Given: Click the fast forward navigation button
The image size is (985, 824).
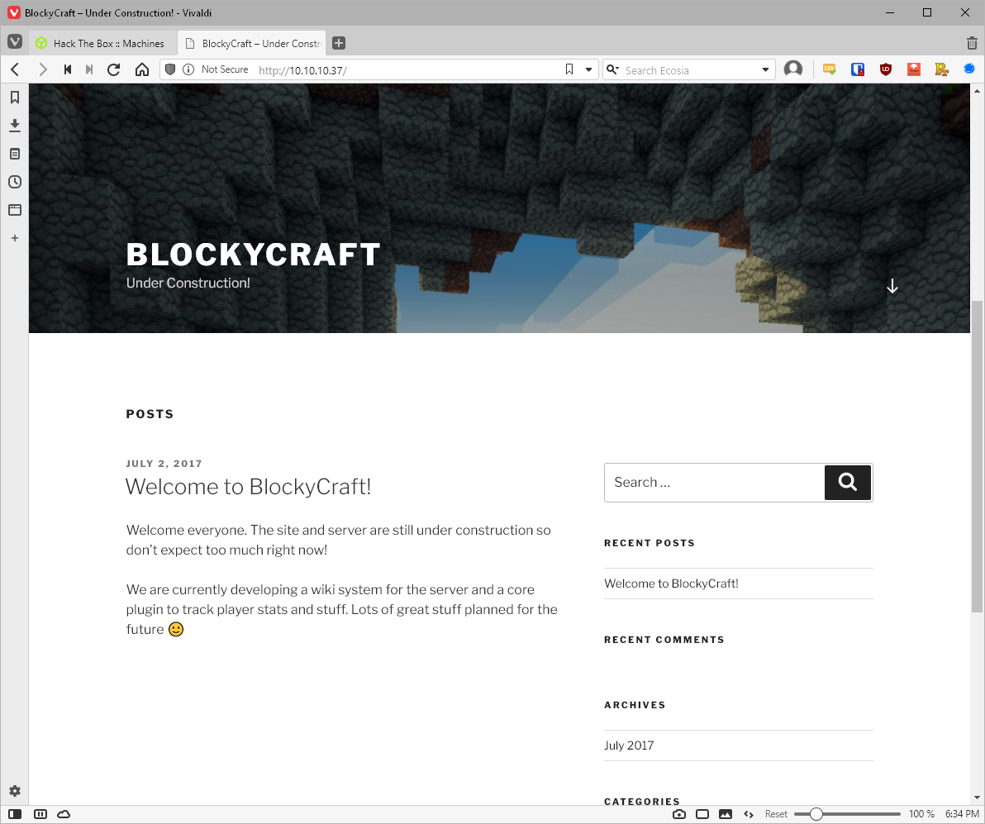Looking at the screenshot, I should pyautogui.click(x=89, y=69).
